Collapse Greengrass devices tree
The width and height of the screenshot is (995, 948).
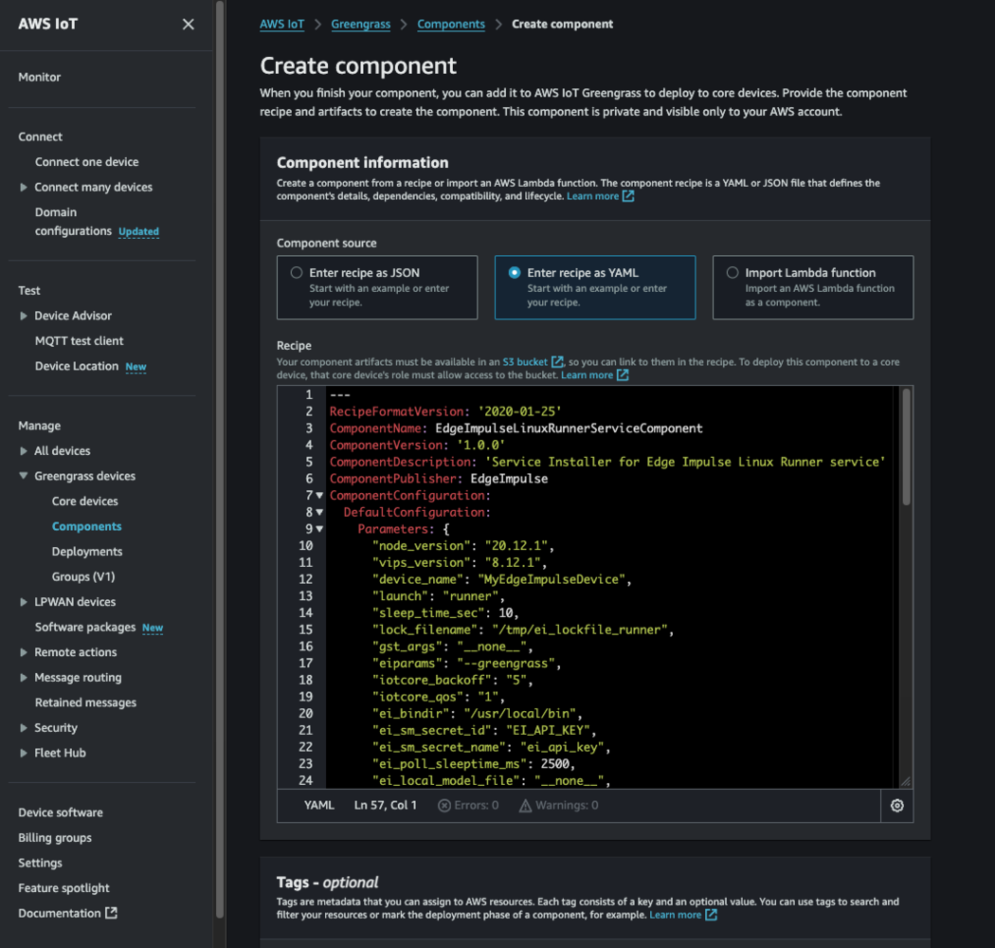[24, 476]
